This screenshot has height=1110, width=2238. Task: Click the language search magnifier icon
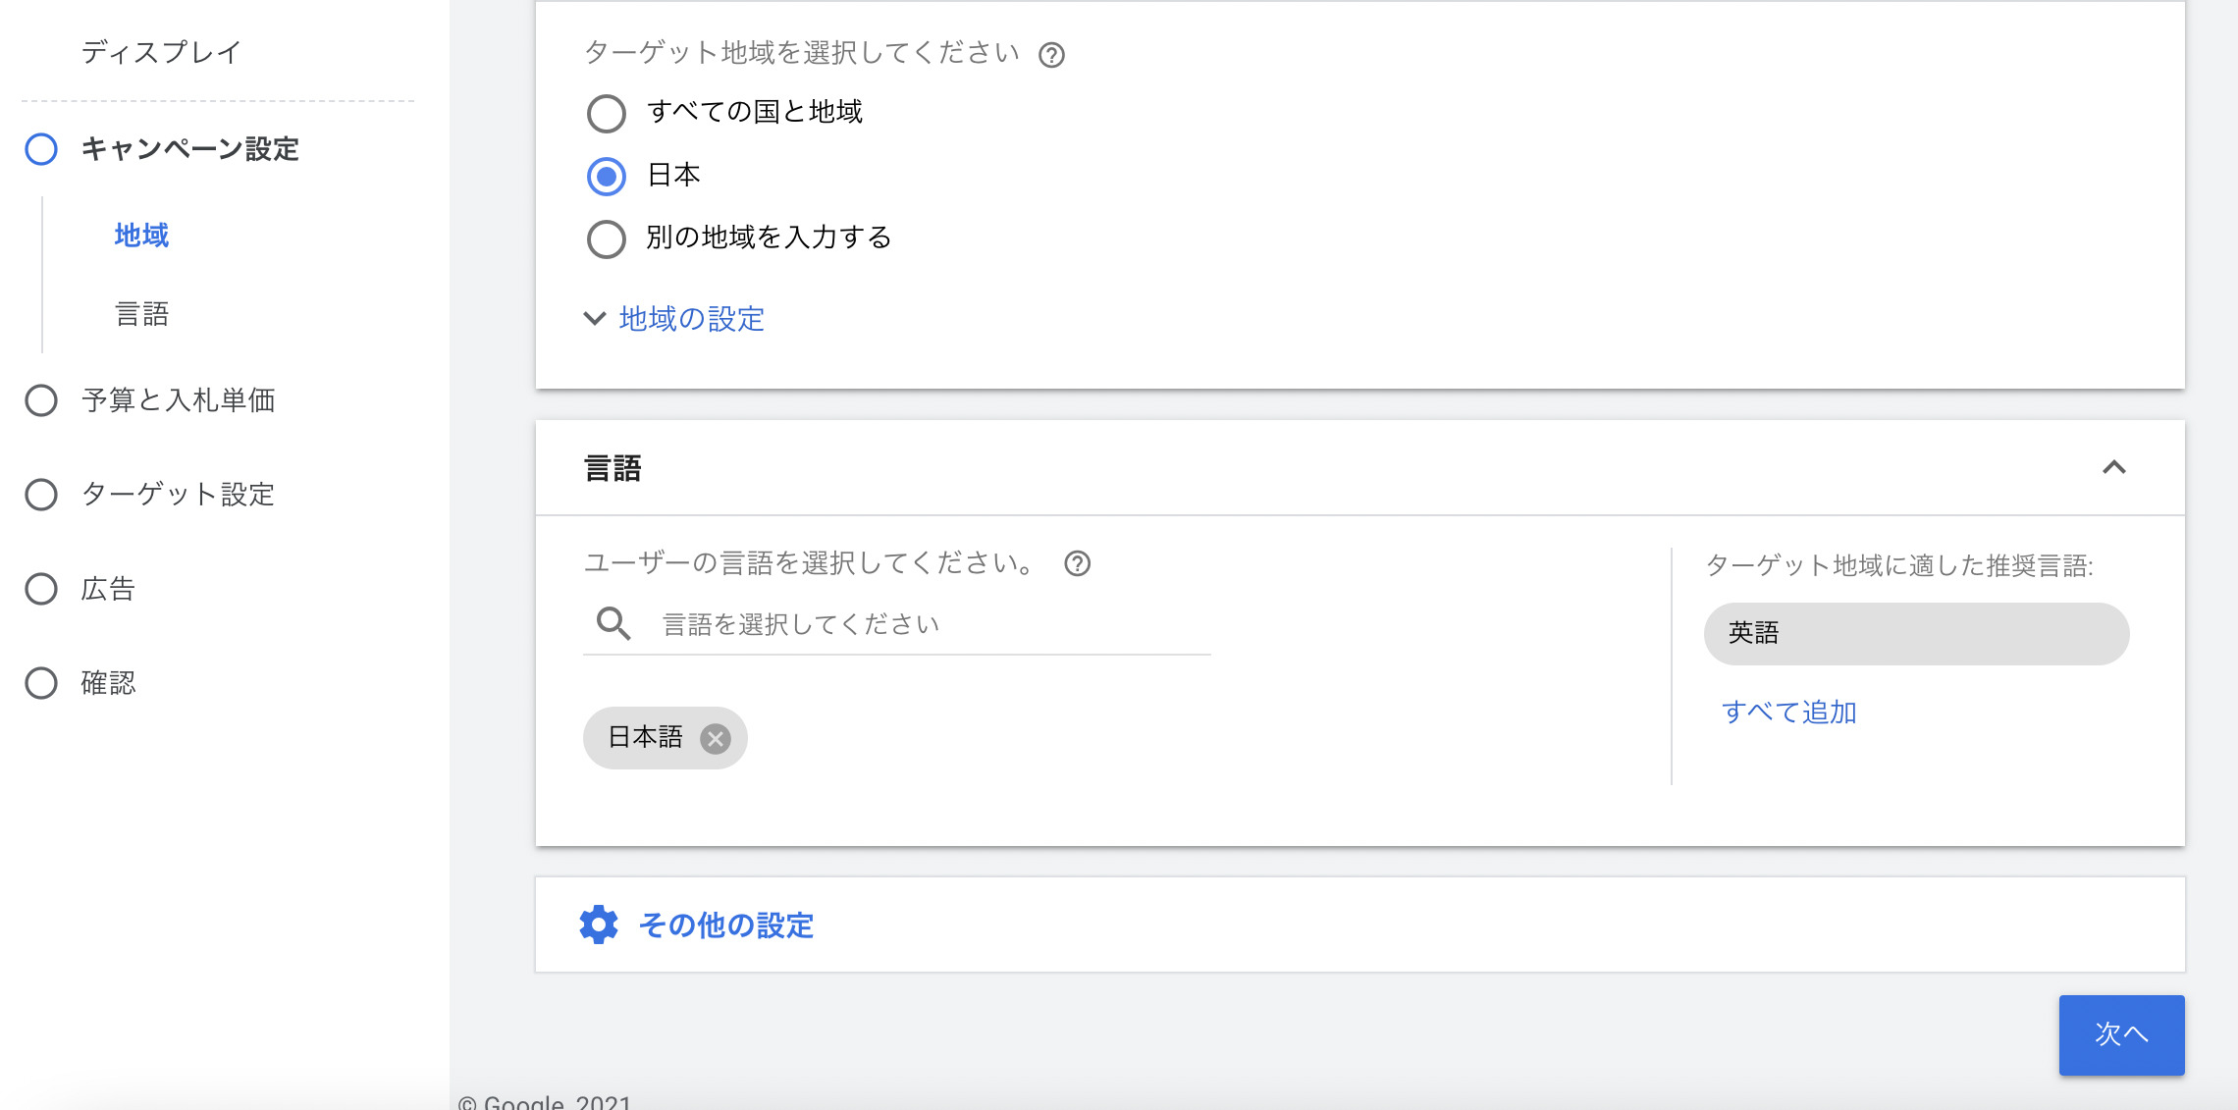pos(613,624)
